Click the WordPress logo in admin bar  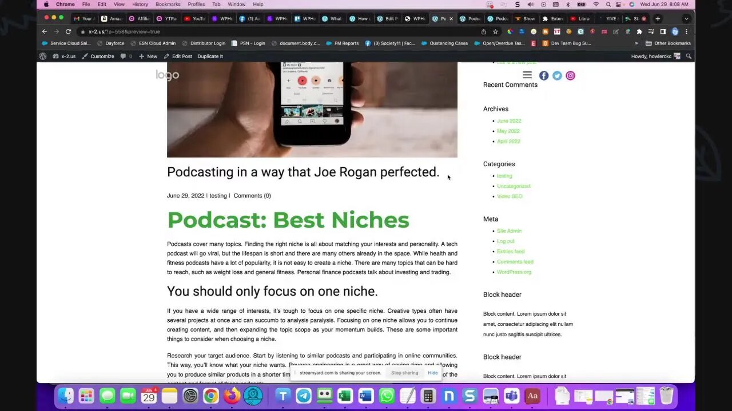43,56
